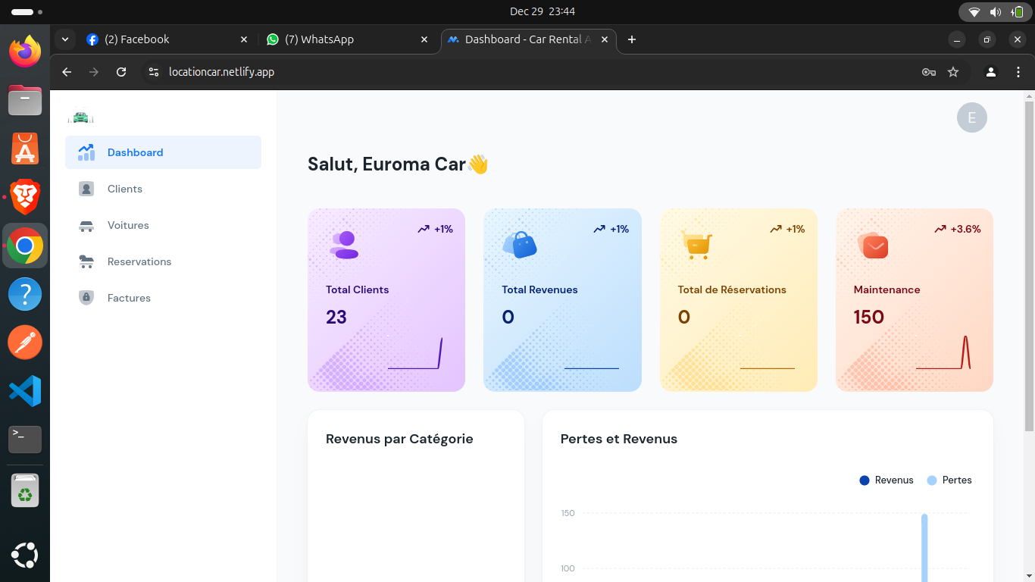Click the address bar URL

pos(221,72)
